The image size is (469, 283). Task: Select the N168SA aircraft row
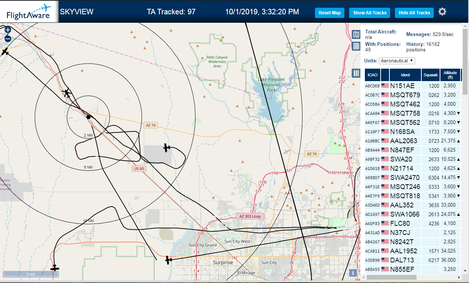click(x=413, y=131)
